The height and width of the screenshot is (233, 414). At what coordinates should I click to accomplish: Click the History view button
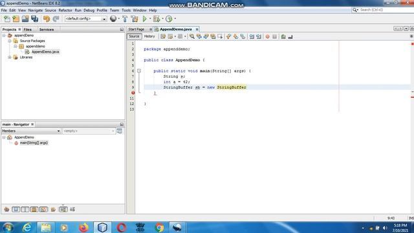[x=149, y=36]
